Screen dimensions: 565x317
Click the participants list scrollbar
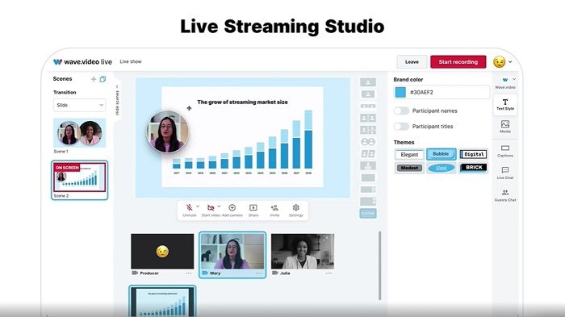[x=380, y=265]
